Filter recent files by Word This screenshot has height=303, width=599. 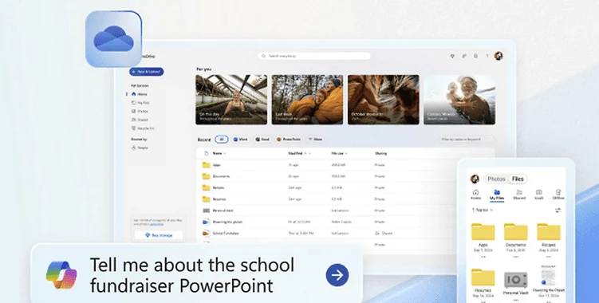240,140
